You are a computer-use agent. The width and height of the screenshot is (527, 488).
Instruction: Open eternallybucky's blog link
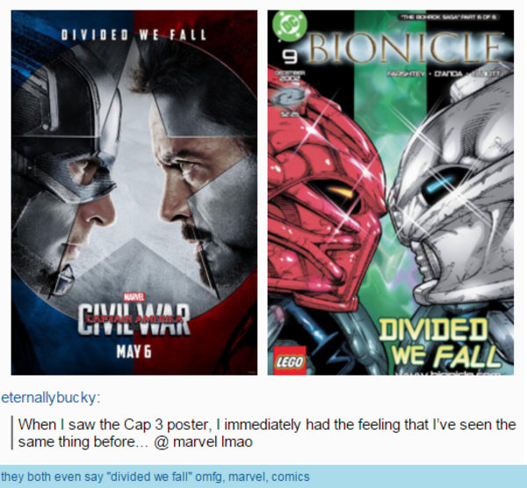pyautogui.click(x=50, y=397)
